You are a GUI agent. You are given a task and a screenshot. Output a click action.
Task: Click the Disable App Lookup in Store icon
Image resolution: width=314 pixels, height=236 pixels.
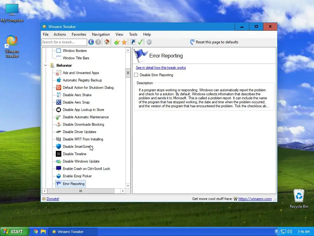(59, 110)
